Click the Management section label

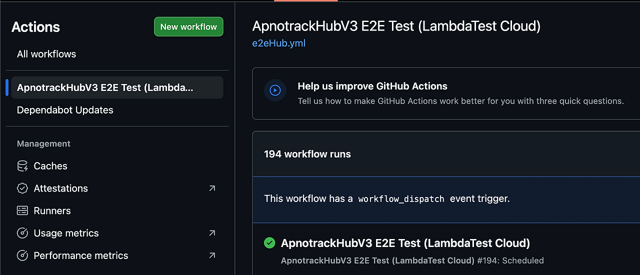pos(43,144)
